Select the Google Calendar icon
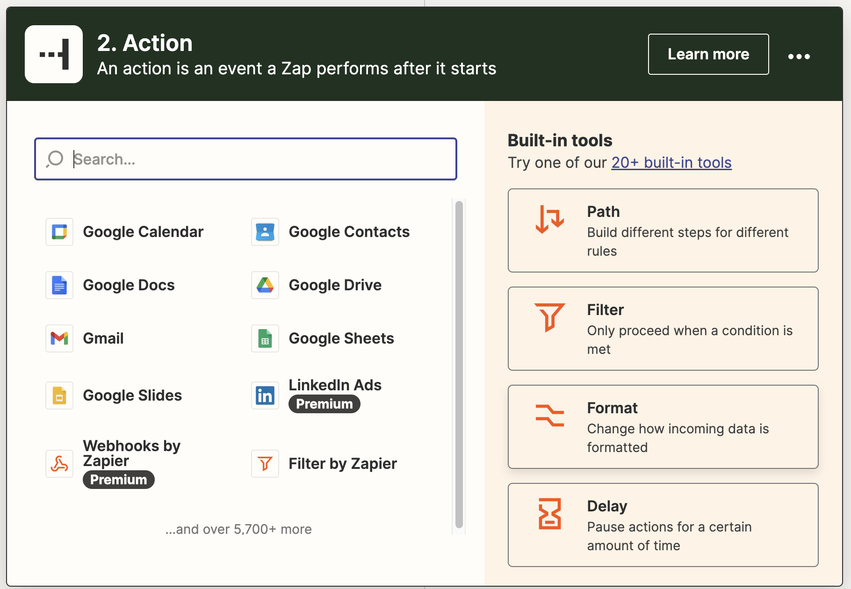Viewport: 851px width, 589px height. (x=59, y=232)
